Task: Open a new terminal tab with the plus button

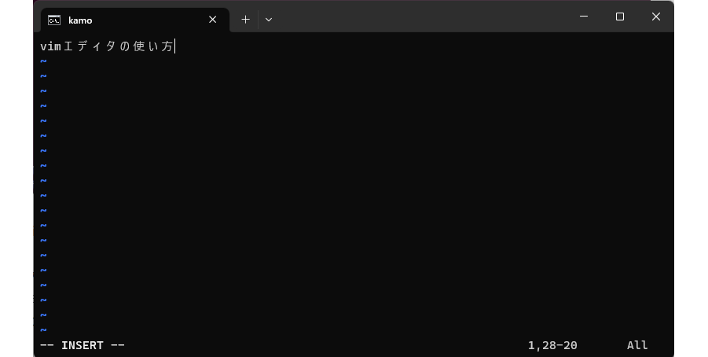Action: click(245, 20)
